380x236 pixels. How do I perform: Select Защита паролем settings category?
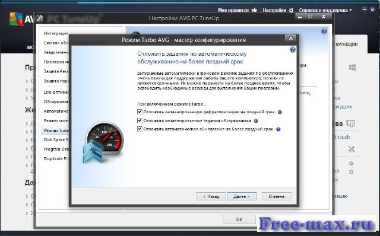(56, 81)
